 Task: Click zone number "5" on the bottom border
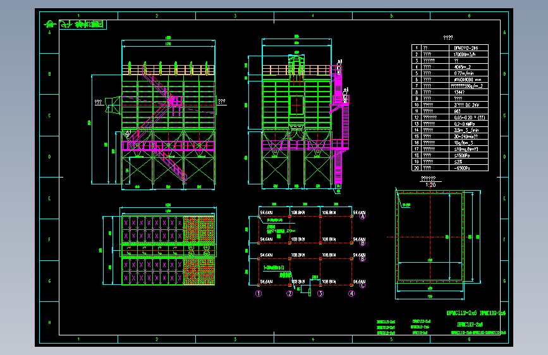pyautogui.click(x=391, y=339)
